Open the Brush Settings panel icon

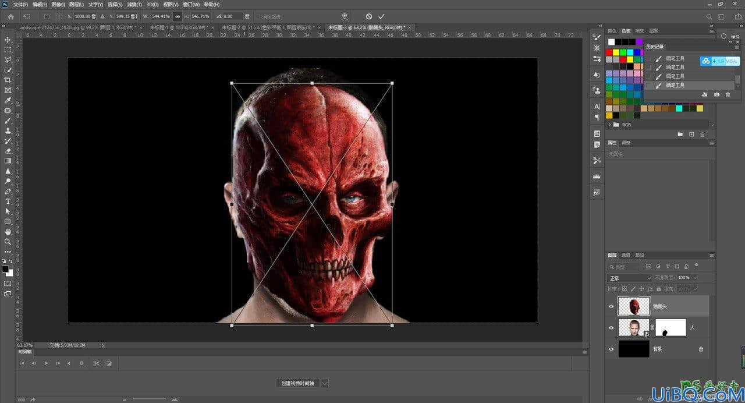pos(597,37)
